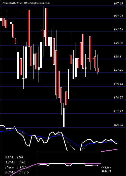
Task: Click the <<Live MACD label
Action: coord(106,169)
